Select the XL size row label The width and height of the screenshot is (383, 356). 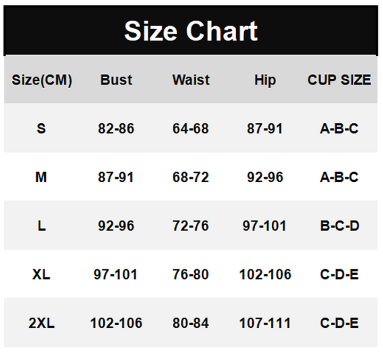(41, 274)
